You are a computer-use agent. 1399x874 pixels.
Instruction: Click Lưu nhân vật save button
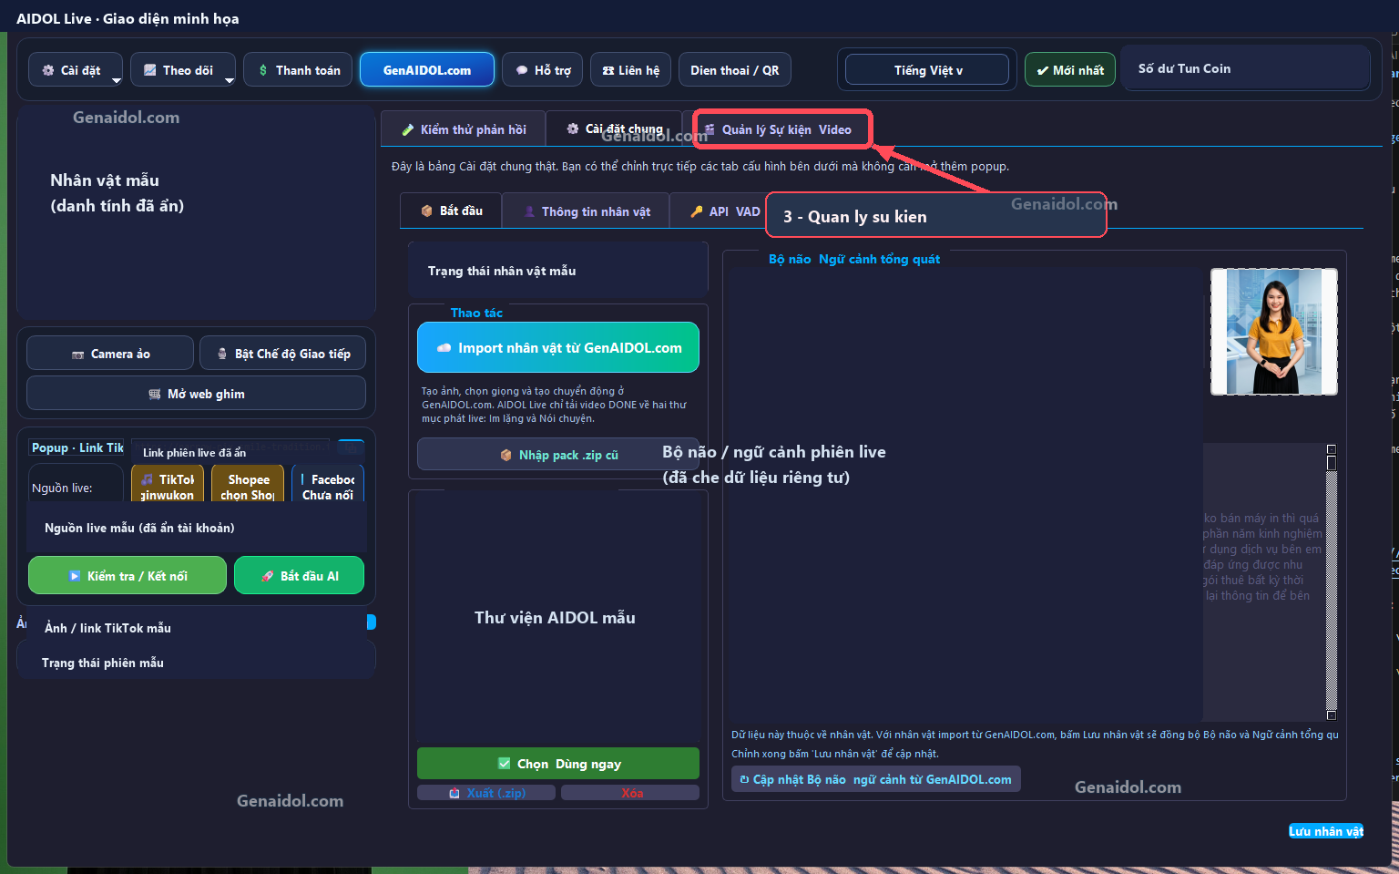(1326, 830)
